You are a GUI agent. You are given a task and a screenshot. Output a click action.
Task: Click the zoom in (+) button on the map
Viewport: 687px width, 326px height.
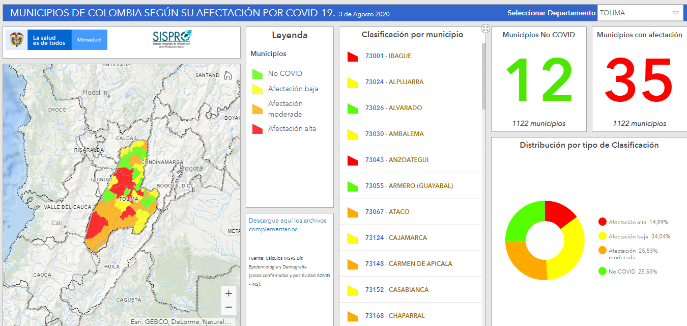click(228, 293)
